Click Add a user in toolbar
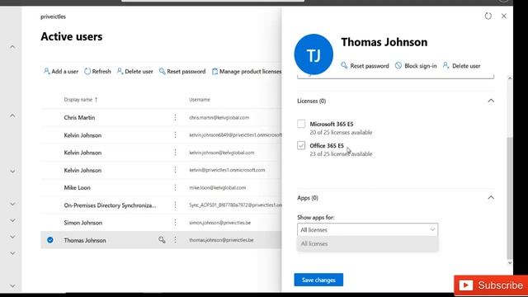Image resolution: width=528 pixels, height=297 pixels. [x=61, y=72]
